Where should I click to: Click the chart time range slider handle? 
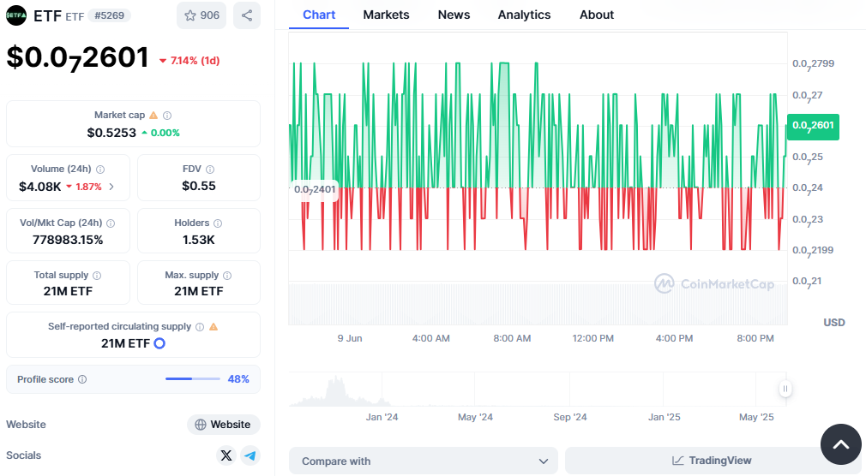pyautogui.click(x=785, y=389)
